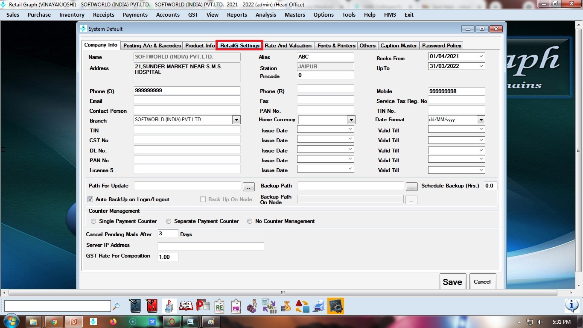
Task: Open Issue Date dropdown in TIN row
Action: click(x=350, y=129)
